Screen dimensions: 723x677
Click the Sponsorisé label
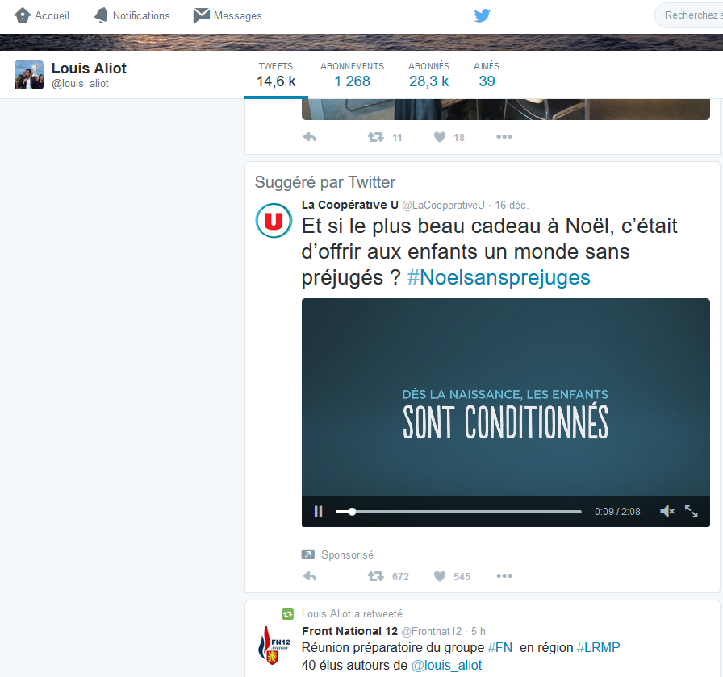click(x=347, y=555)
